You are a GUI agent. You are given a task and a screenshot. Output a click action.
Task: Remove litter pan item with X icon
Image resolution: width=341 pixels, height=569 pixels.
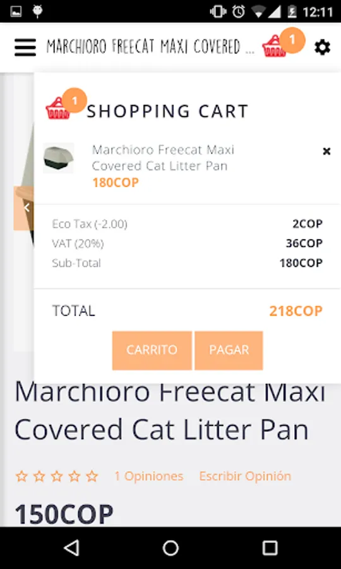pyautogui.click(x=326, y=151)
